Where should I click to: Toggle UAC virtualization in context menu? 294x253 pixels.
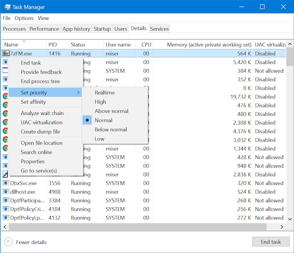42,122
